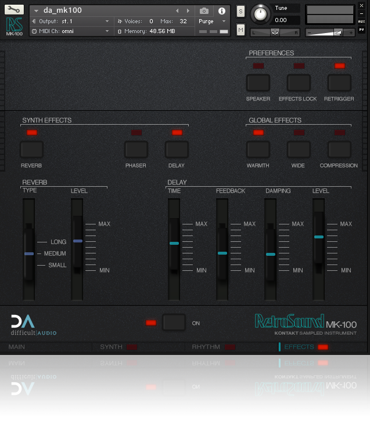This screenshot has width=370, height=435.
Task: Switch to the MAIN tab
Action: click(17, 347)
